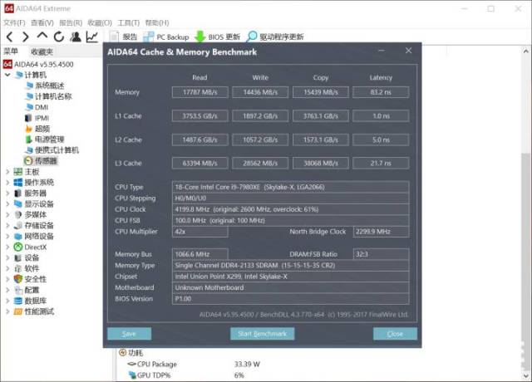The height and width of the screenshot is (382, 532).
Task: Go back with the left arrow toolbar icon
Action: (9, 37)
